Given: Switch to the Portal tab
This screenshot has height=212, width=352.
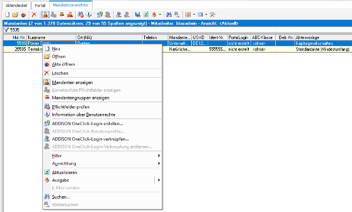Looking at the screenshot, I should (x=40, y=5).
